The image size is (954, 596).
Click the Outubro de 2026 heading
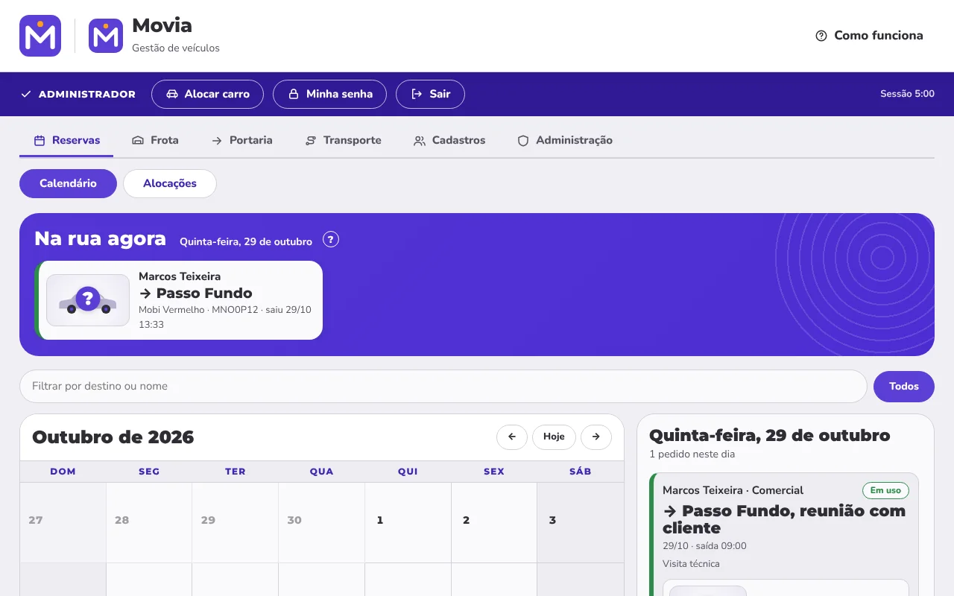click(x=113, y=437)
